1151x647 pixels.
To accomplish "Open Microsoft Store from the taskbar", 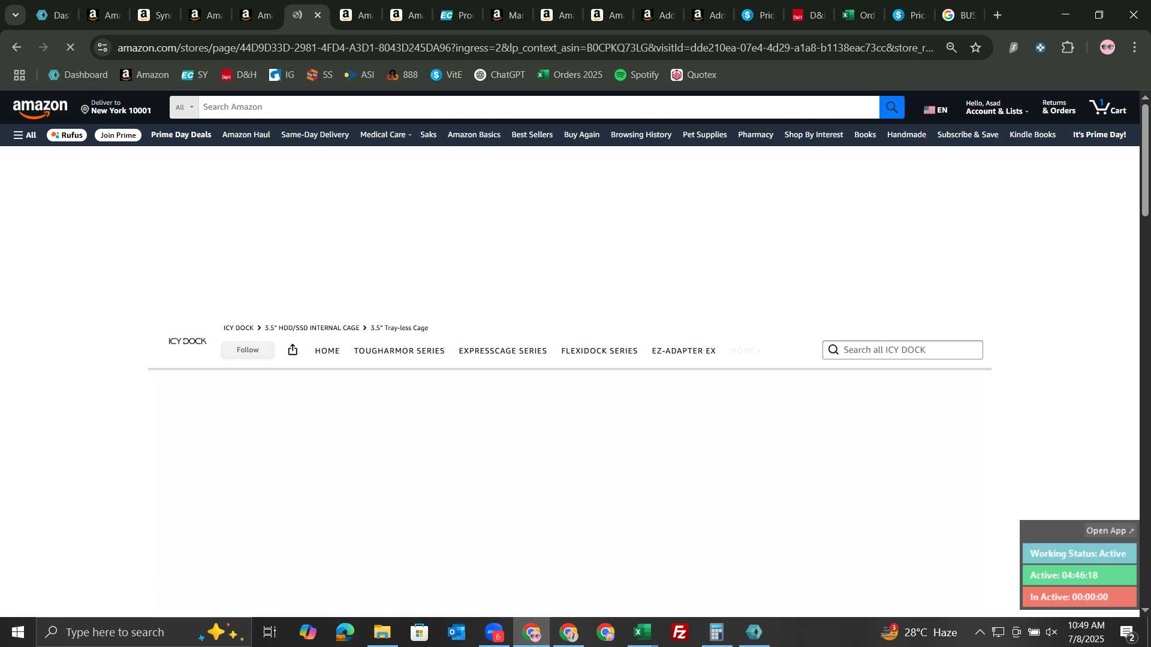I will [x=419, y=632].
